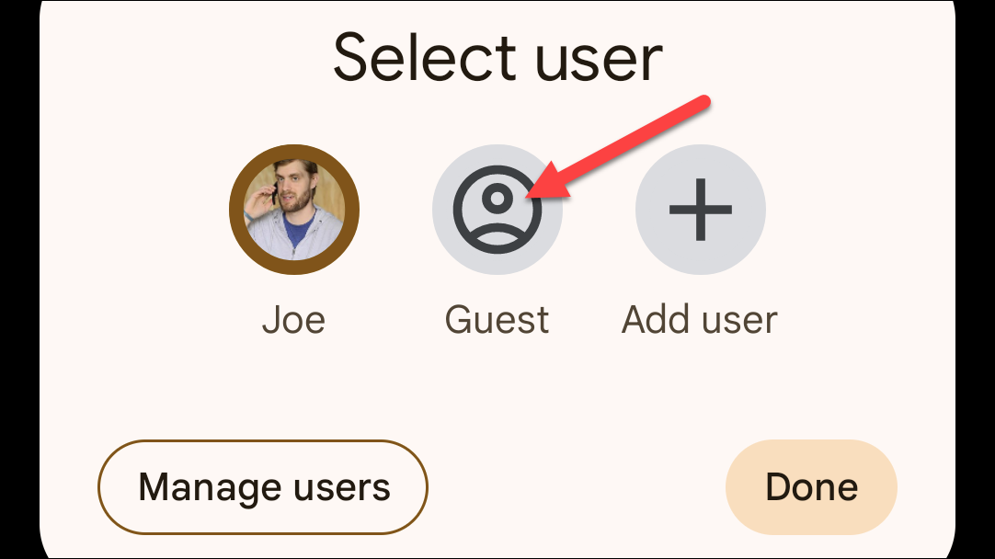Open the Add user option
The image size is (995, 559).
coord(700,210)
